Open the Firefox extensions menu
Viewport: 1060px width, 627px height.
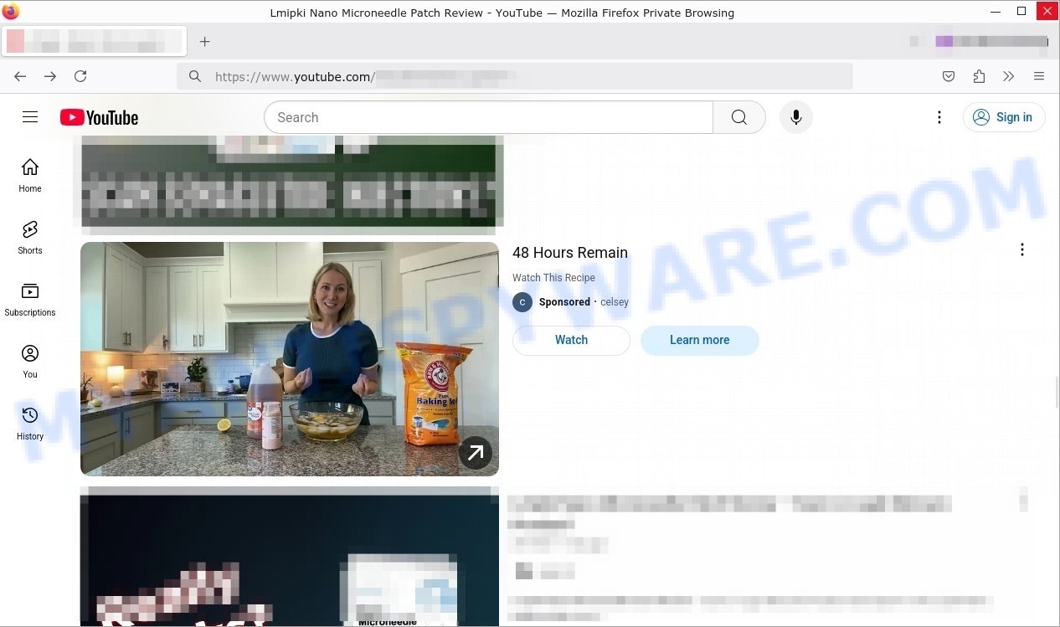pyautogui.click(x=979, y=76)
